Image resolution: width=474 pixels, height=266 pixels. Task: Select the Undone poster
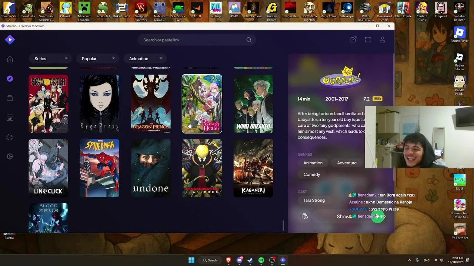tap(151, 168)
